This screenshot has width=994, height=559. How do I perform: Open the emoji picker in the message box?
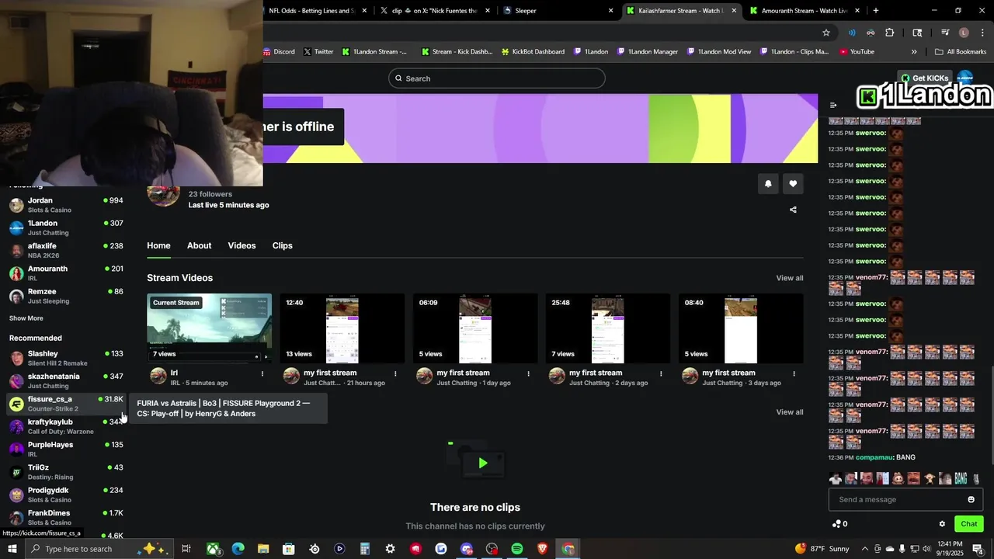(971, 499)
